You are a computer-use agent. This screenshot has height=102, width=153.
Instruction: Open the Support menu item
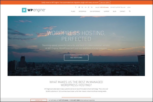click(107, 11)
